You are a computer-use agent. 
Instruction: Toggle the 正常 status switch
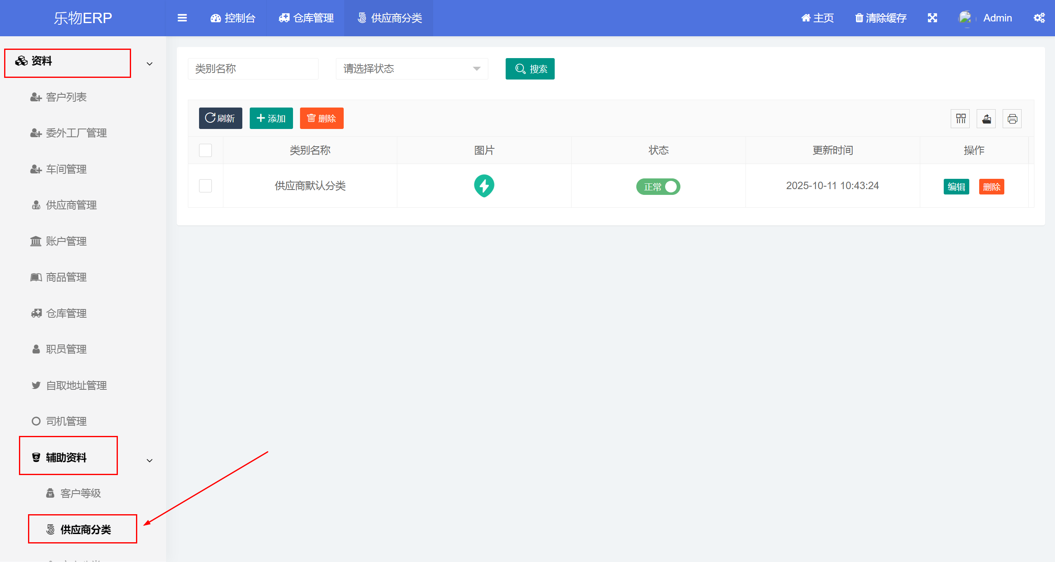click(658, 187)
